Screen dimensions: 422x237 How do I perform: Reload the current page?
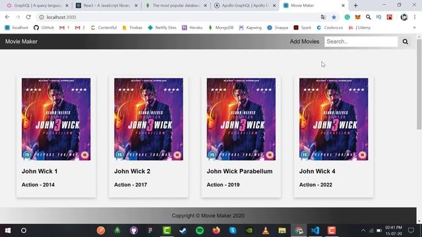pyautogui.click(x=28, y=17)
